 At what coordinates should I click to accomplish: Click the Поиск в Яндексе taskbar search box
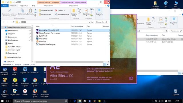coord(40,101)
